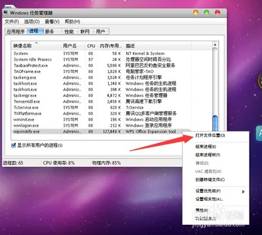
Task: Click the 腾讯高速下载引擎 description
Action: pos(144,102)
